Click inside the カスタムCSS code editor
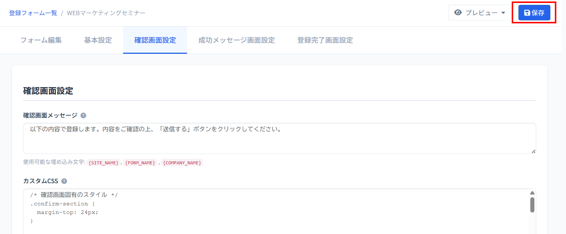 260,208
